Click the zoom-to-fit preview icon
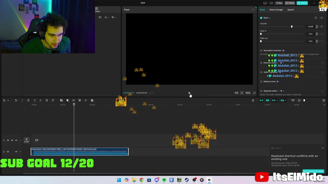 click(242, 93)
